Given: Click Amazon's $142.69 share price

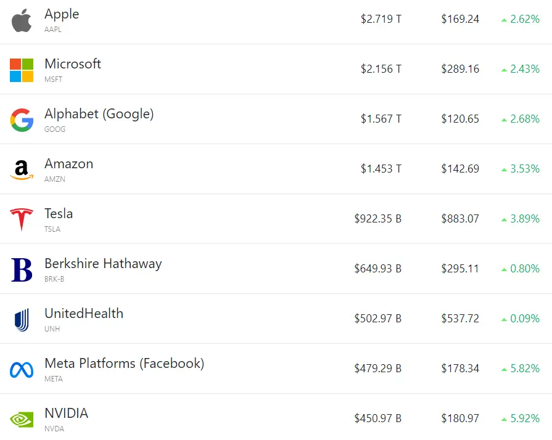Looking at the screenshot, I should click(460, 169).
